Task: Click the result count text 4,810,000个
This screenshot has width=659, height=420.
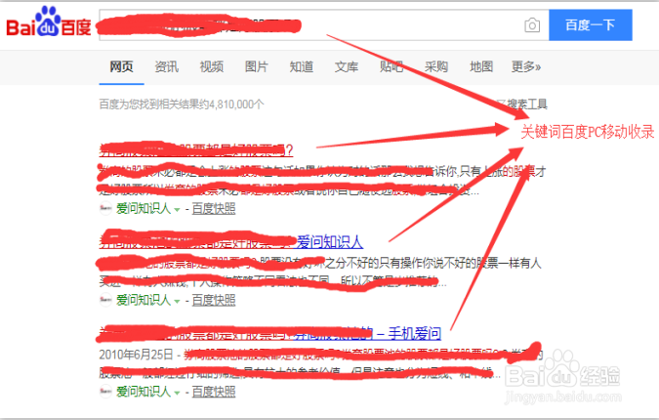Action: click(x=236, y=105)
